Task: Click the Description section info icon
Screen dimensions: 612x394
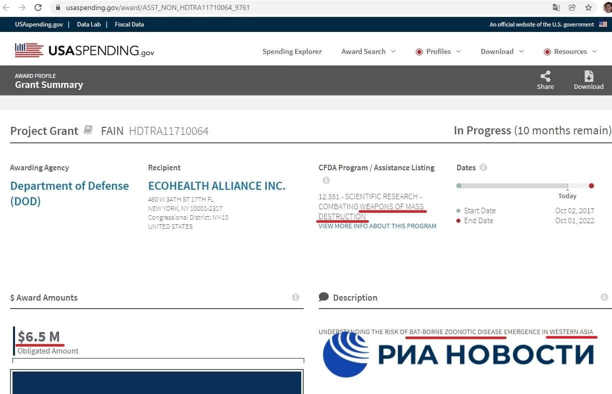Action: 604,297
